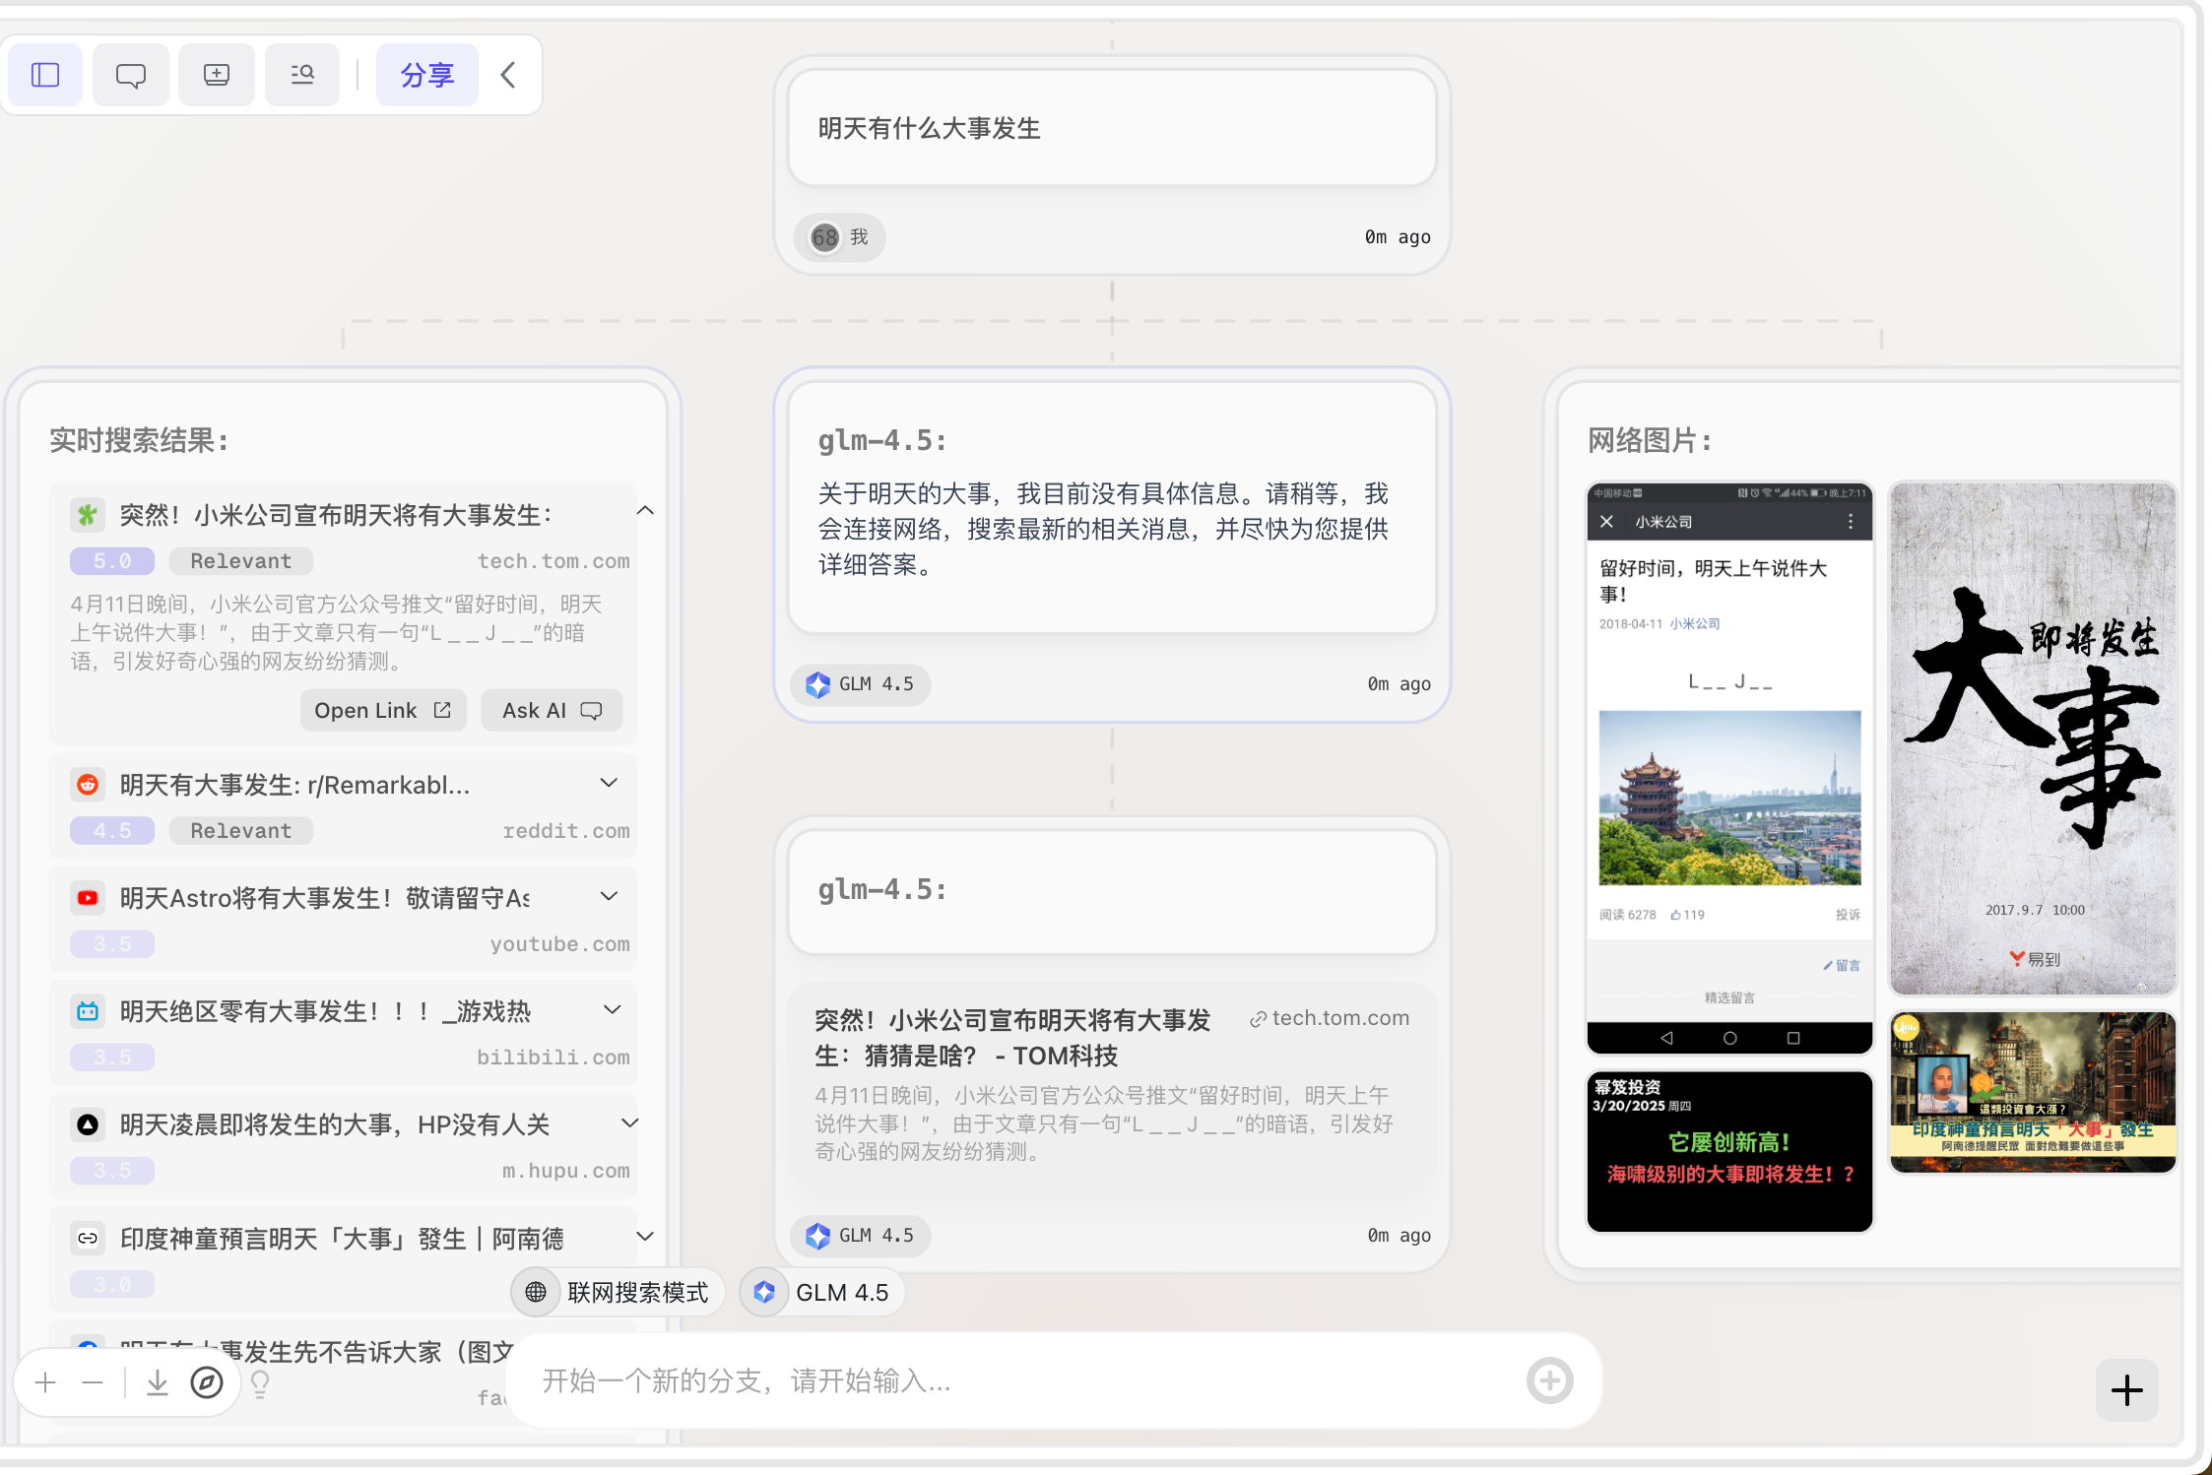The image size is (2212, 1475).
Task: Click the zoom out minus icon
Action: point(93,1382)
